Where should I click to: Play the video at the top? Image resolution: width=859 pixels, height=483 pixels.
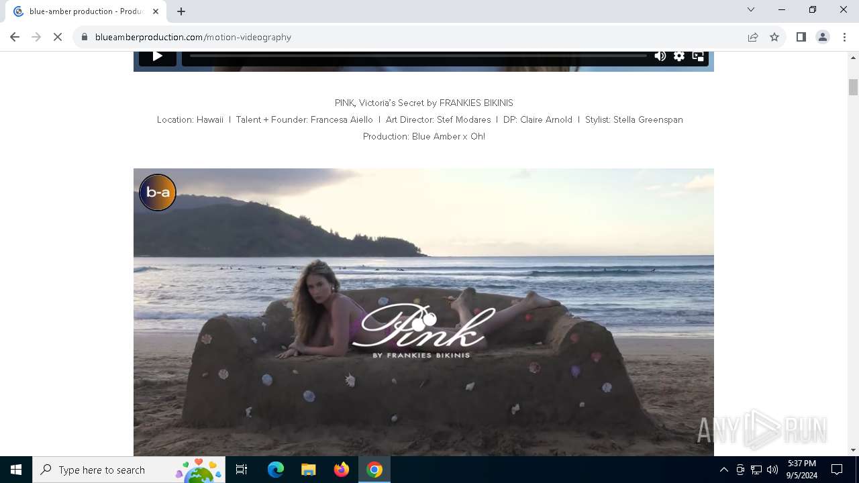coord(158,58)
